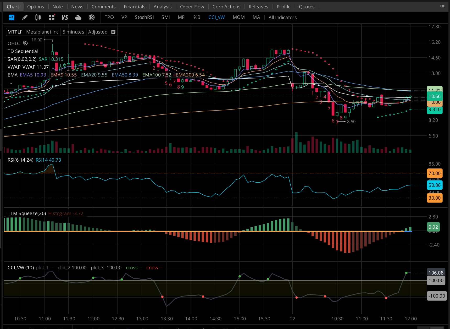Click the CCI_VW (10) indicator label
The height and width of the screenshot is (329, 450).
(21, 268)
